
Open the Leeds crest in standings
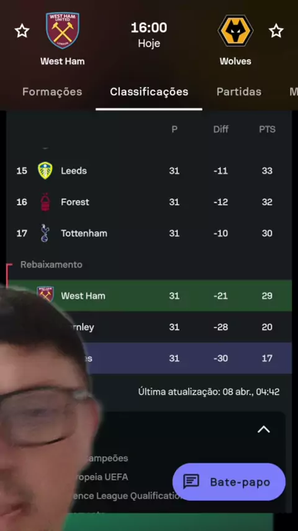pos(45,170)
